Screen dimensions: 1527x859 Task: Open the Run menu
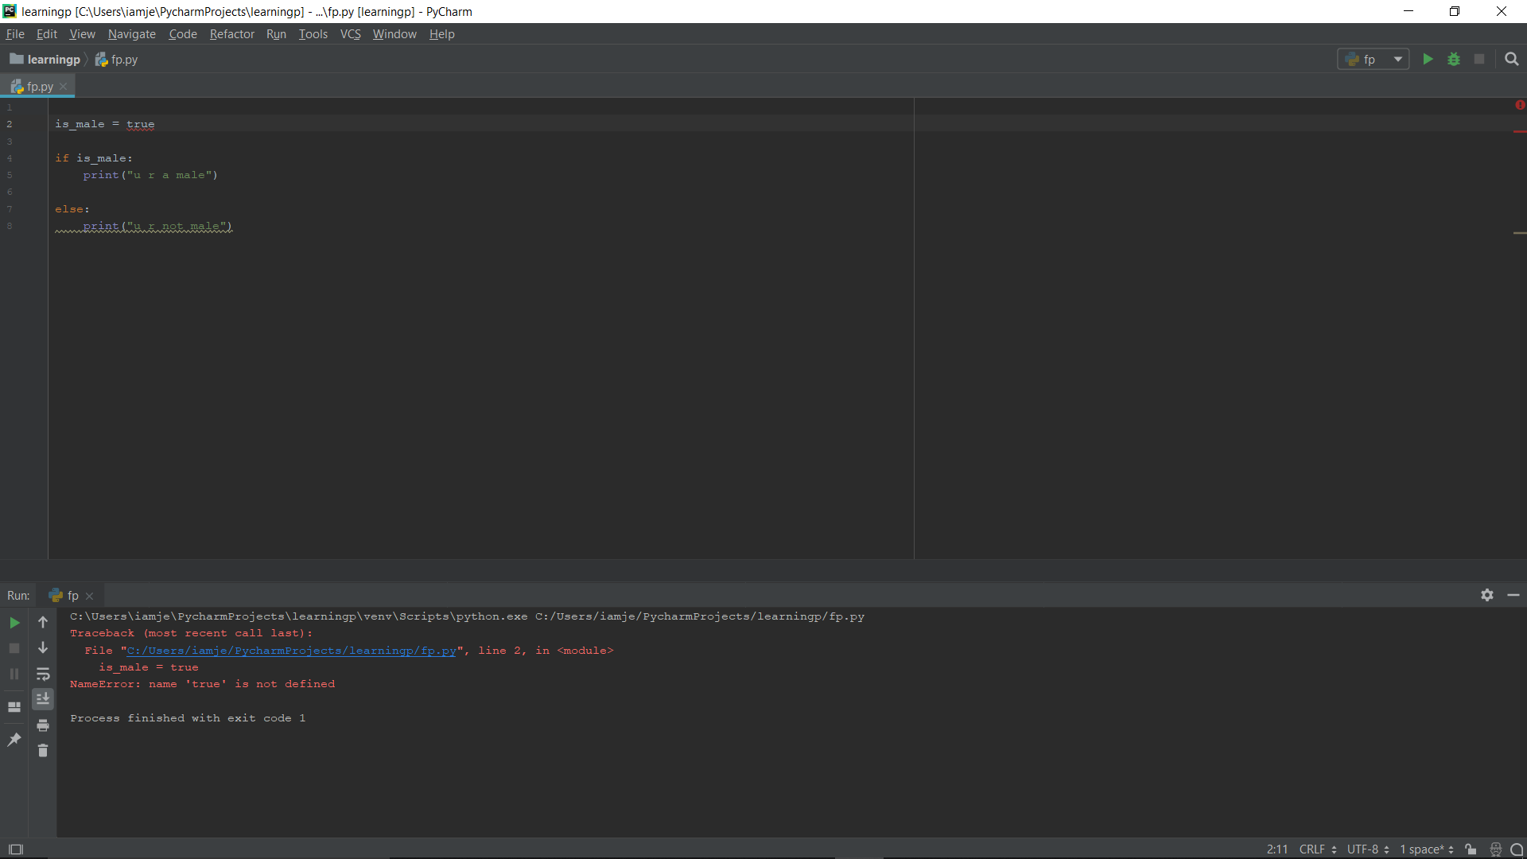276,34
